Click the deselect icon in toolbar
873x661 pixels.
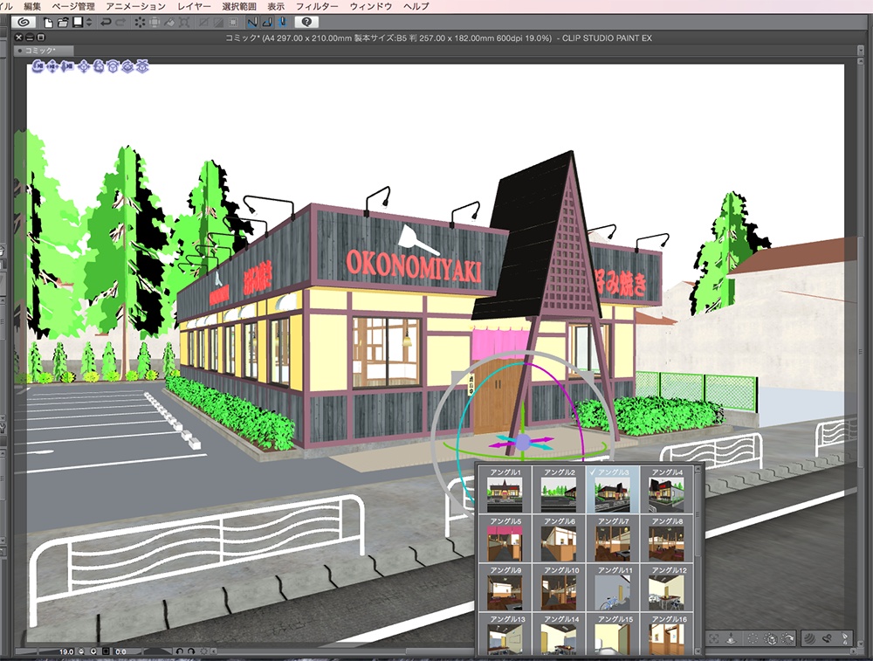coord(204,23)
